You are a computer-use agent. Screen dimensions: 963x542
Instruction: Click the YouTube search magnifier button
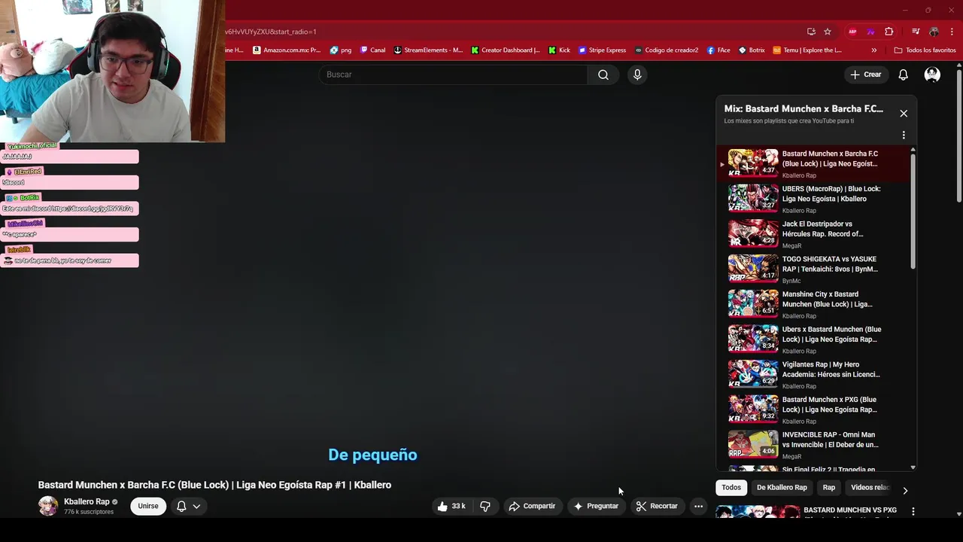(603, 75)
